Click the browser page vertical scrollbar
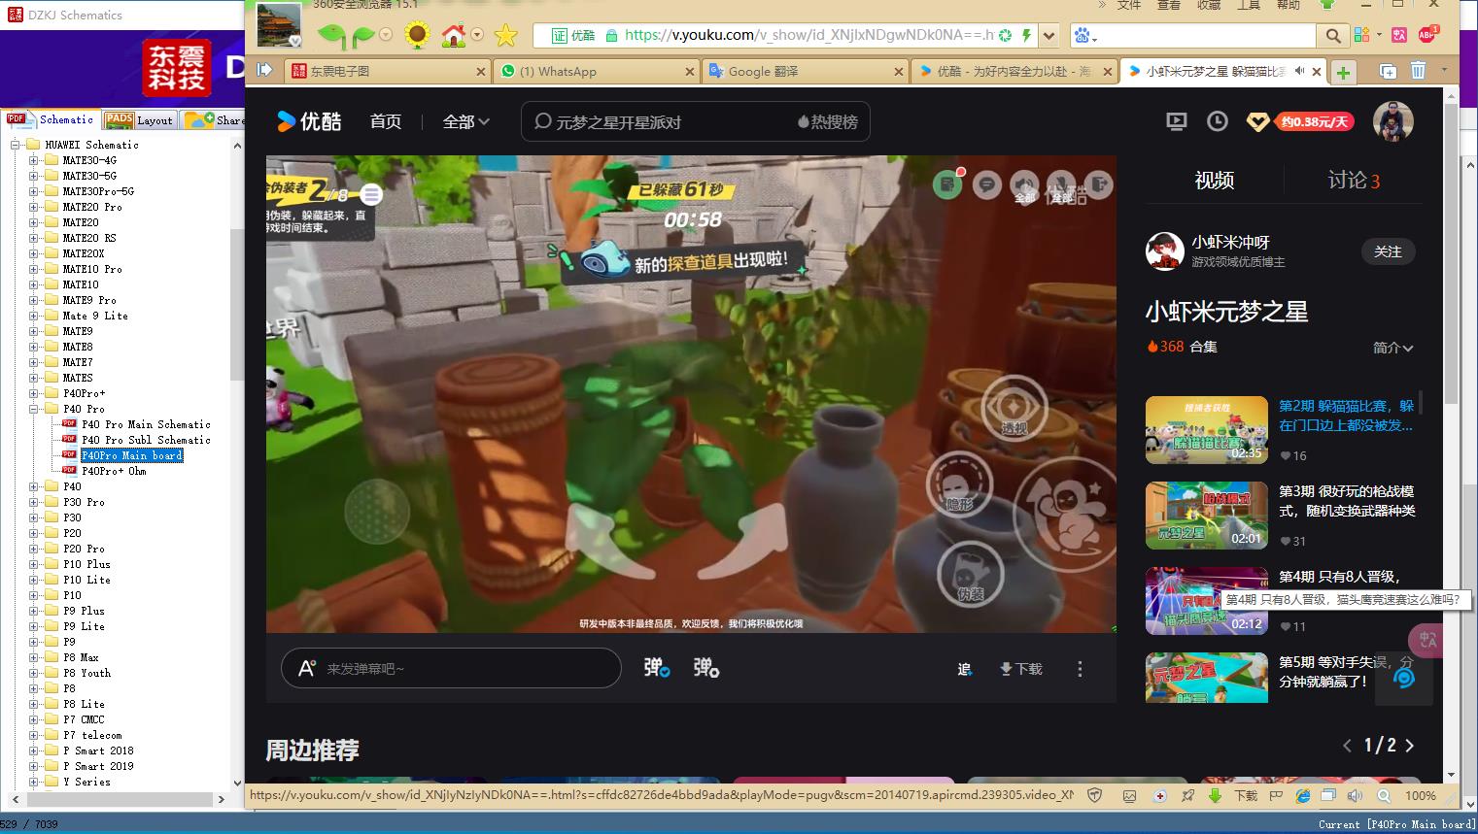Viewport: 1478px width, 834px height. [x=1452, y=252]
